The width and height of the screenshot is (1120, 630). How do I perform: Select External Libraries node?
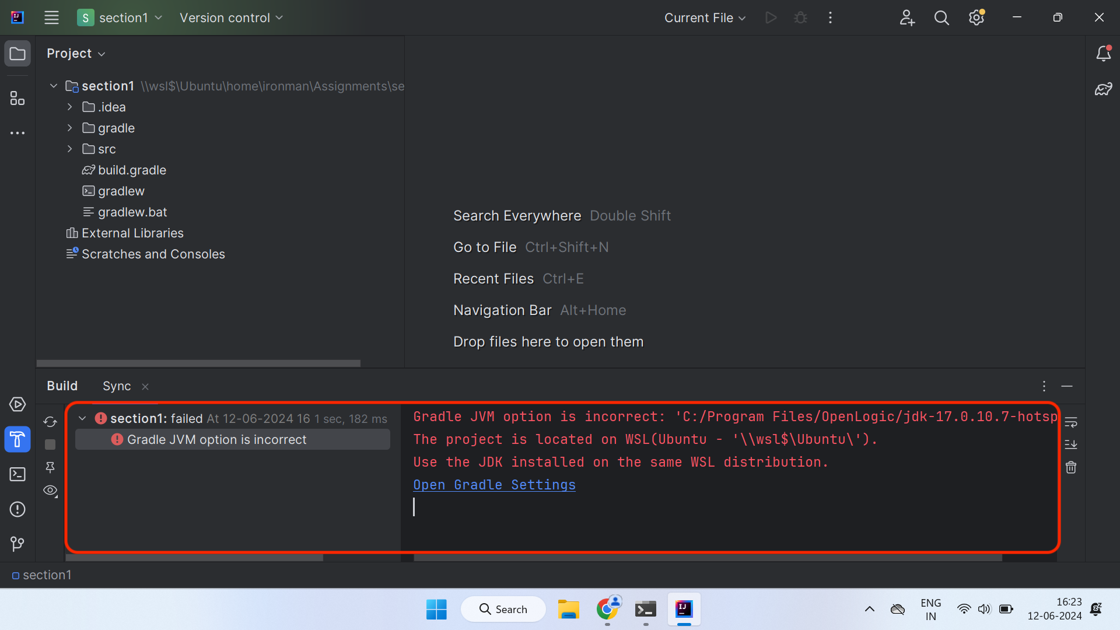(x=132, y=233)
